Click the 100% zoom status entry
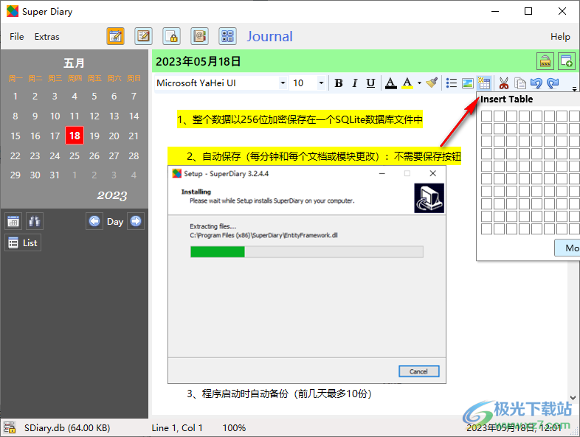 [x=234, y=427]
